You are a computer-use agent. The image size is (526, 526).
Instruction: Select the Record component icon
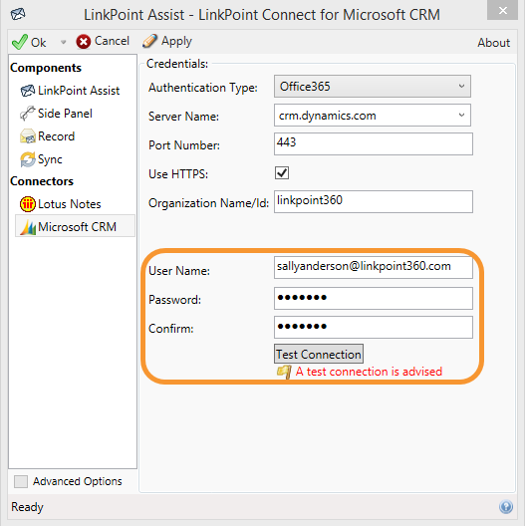(x=28, y=136)
